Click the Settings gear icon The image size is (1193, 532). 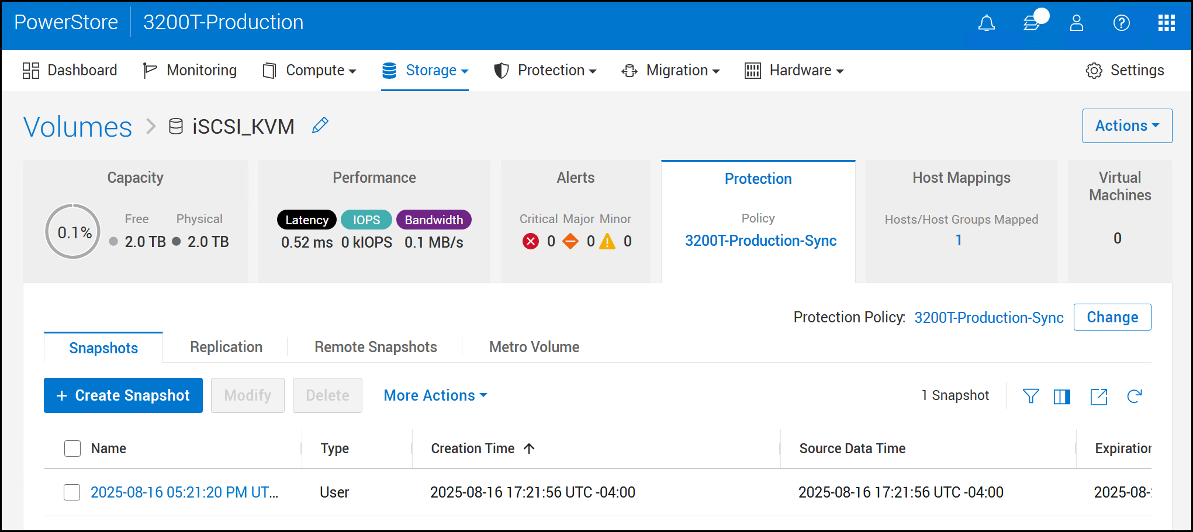point(1094,71)
